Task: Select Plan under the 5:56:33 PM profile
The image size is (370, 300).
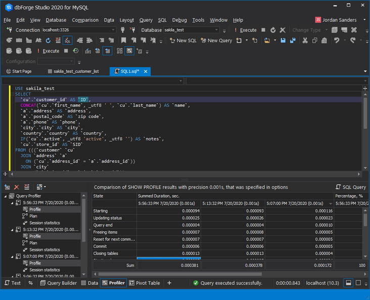Action: [x=33, y=216]
